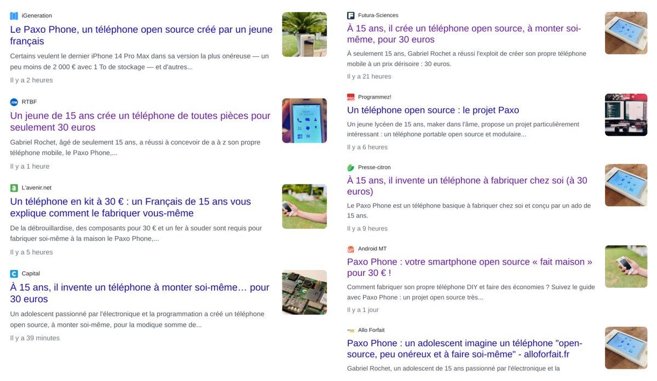This screenshot has width=657, height=381.
Task: Click the 'iGeneration' source name
Action: [37, 16]
